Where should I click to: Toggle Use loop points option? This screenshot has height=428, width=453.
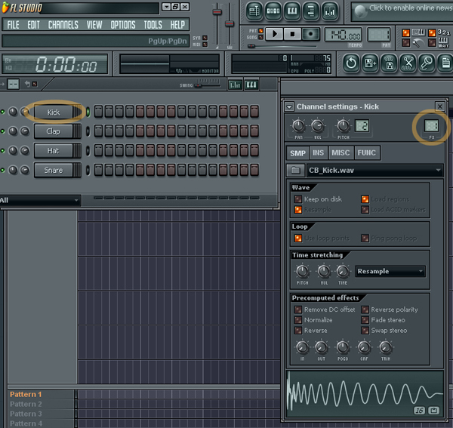point(298,239)
